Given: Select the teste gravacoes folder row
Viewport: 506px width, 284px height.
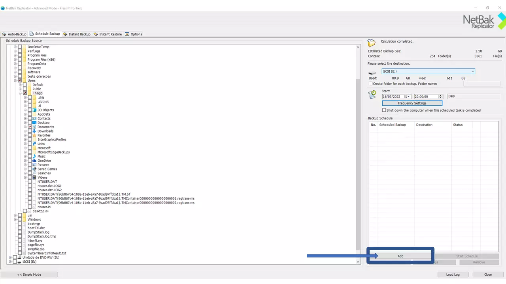Looking at the screenshot, I should point(39,77).
